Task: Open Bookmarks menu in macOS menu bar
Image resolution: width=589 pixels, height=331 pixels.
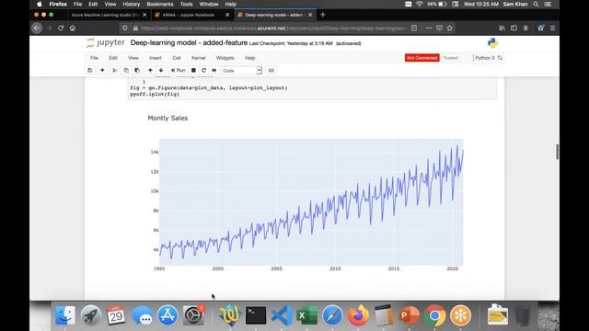Action: tap(160, 4)
